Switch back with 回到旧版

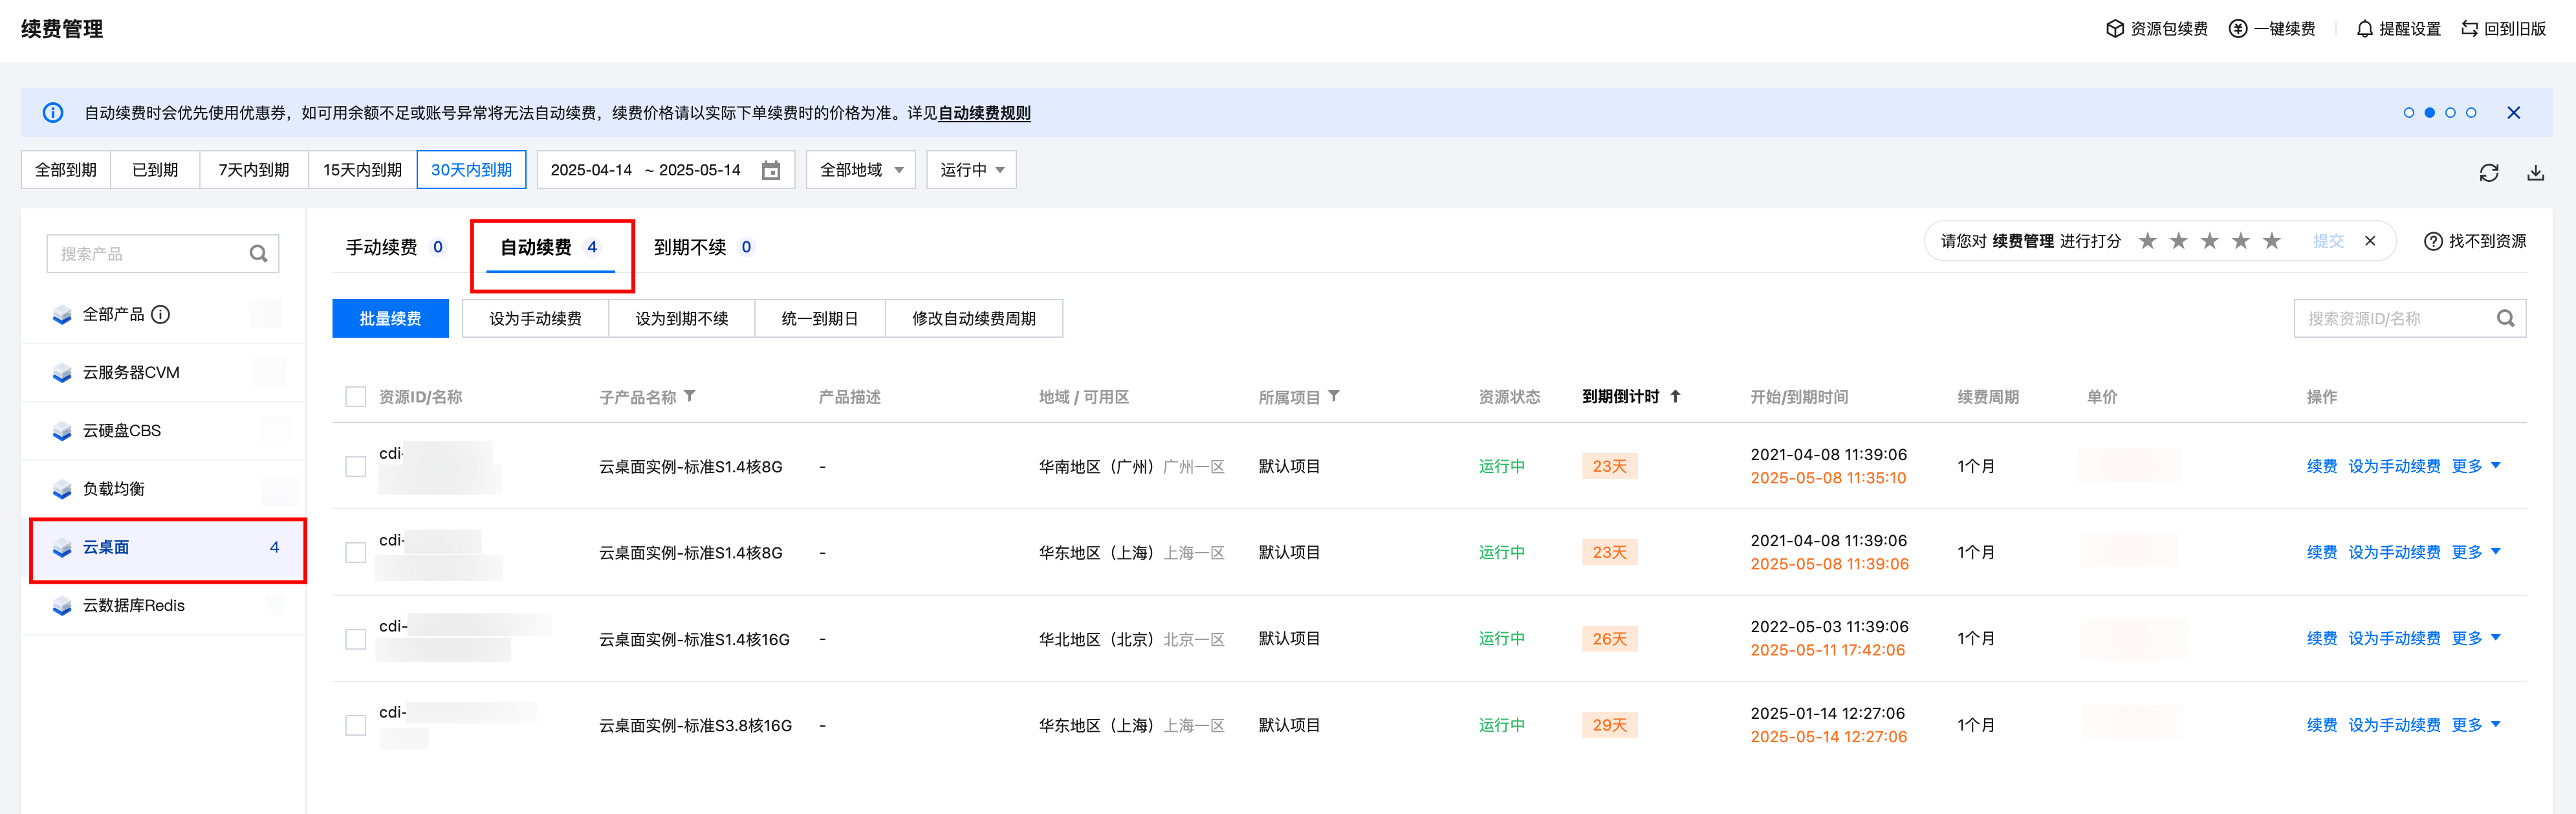pyautogui.click(x=2503, y=29)
